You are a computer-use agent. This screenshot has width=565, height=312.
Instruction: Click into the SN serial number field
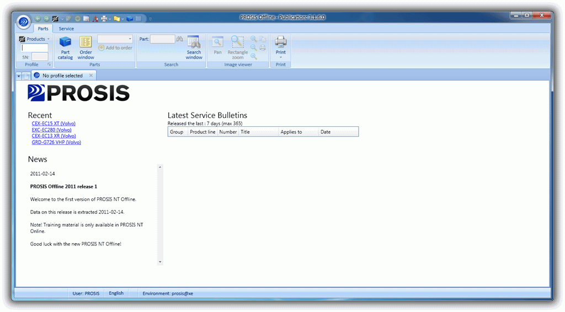tap(40, 57)
